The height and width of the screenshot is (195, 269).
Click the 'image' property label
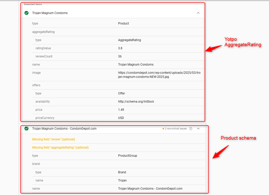tap(36, 73)
